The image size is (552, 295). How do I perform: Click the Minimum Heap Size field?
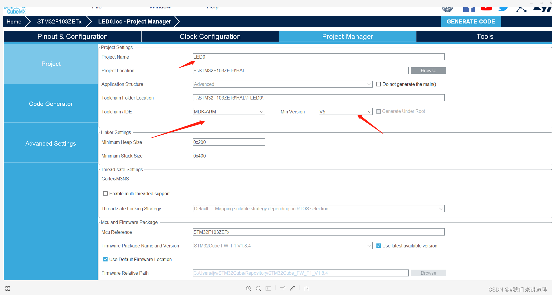tap(229, 142)
